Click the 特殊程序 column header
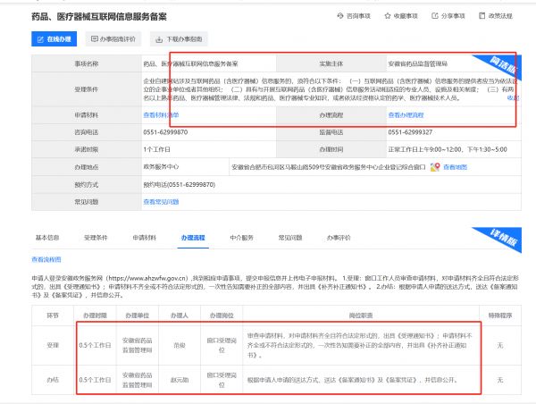Viewport: 536px width, 404px height. click(500, 316)
